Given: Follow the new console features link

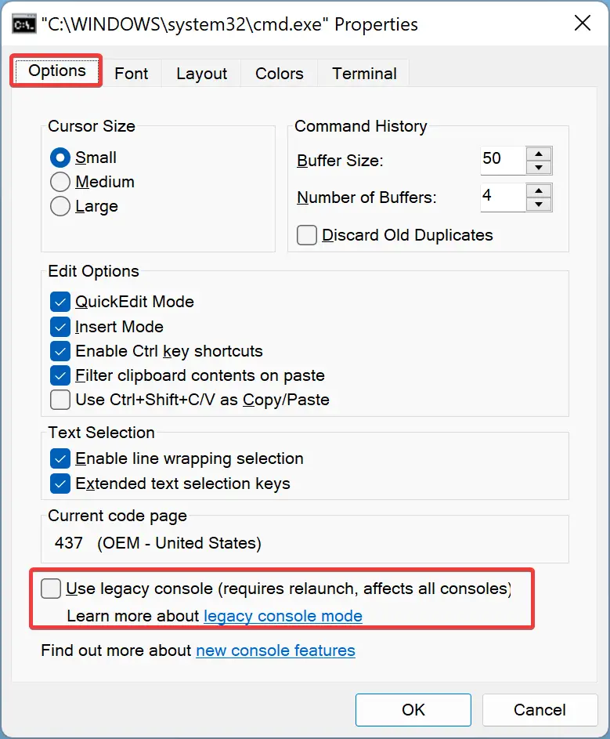Looking at the screenshot, I should [276, 650].
